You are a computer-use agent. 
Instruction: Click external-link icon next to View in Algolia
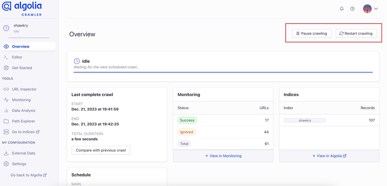345,156
